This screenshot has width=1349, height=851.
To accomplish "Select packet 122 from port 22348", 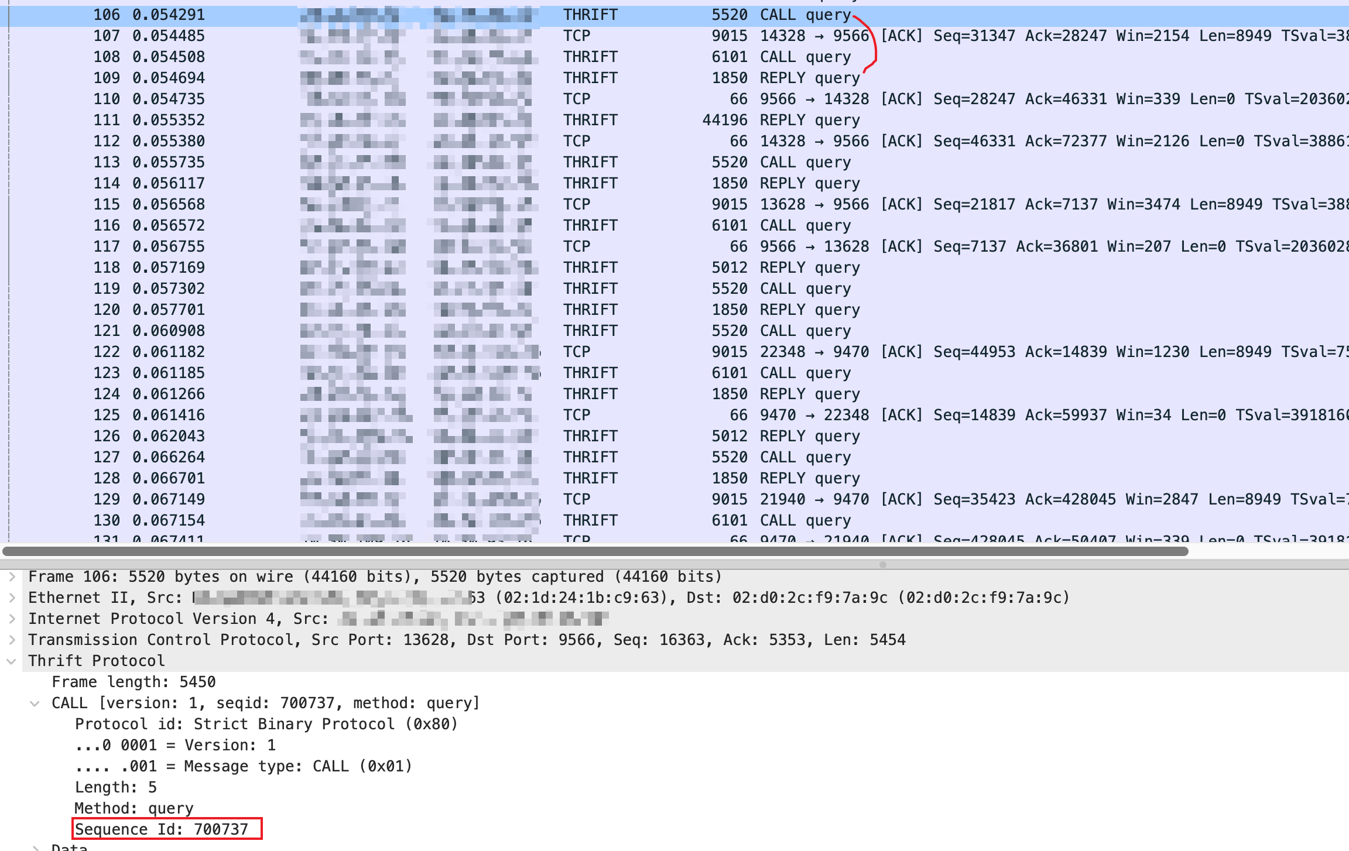I will click(x=674, y=352).
